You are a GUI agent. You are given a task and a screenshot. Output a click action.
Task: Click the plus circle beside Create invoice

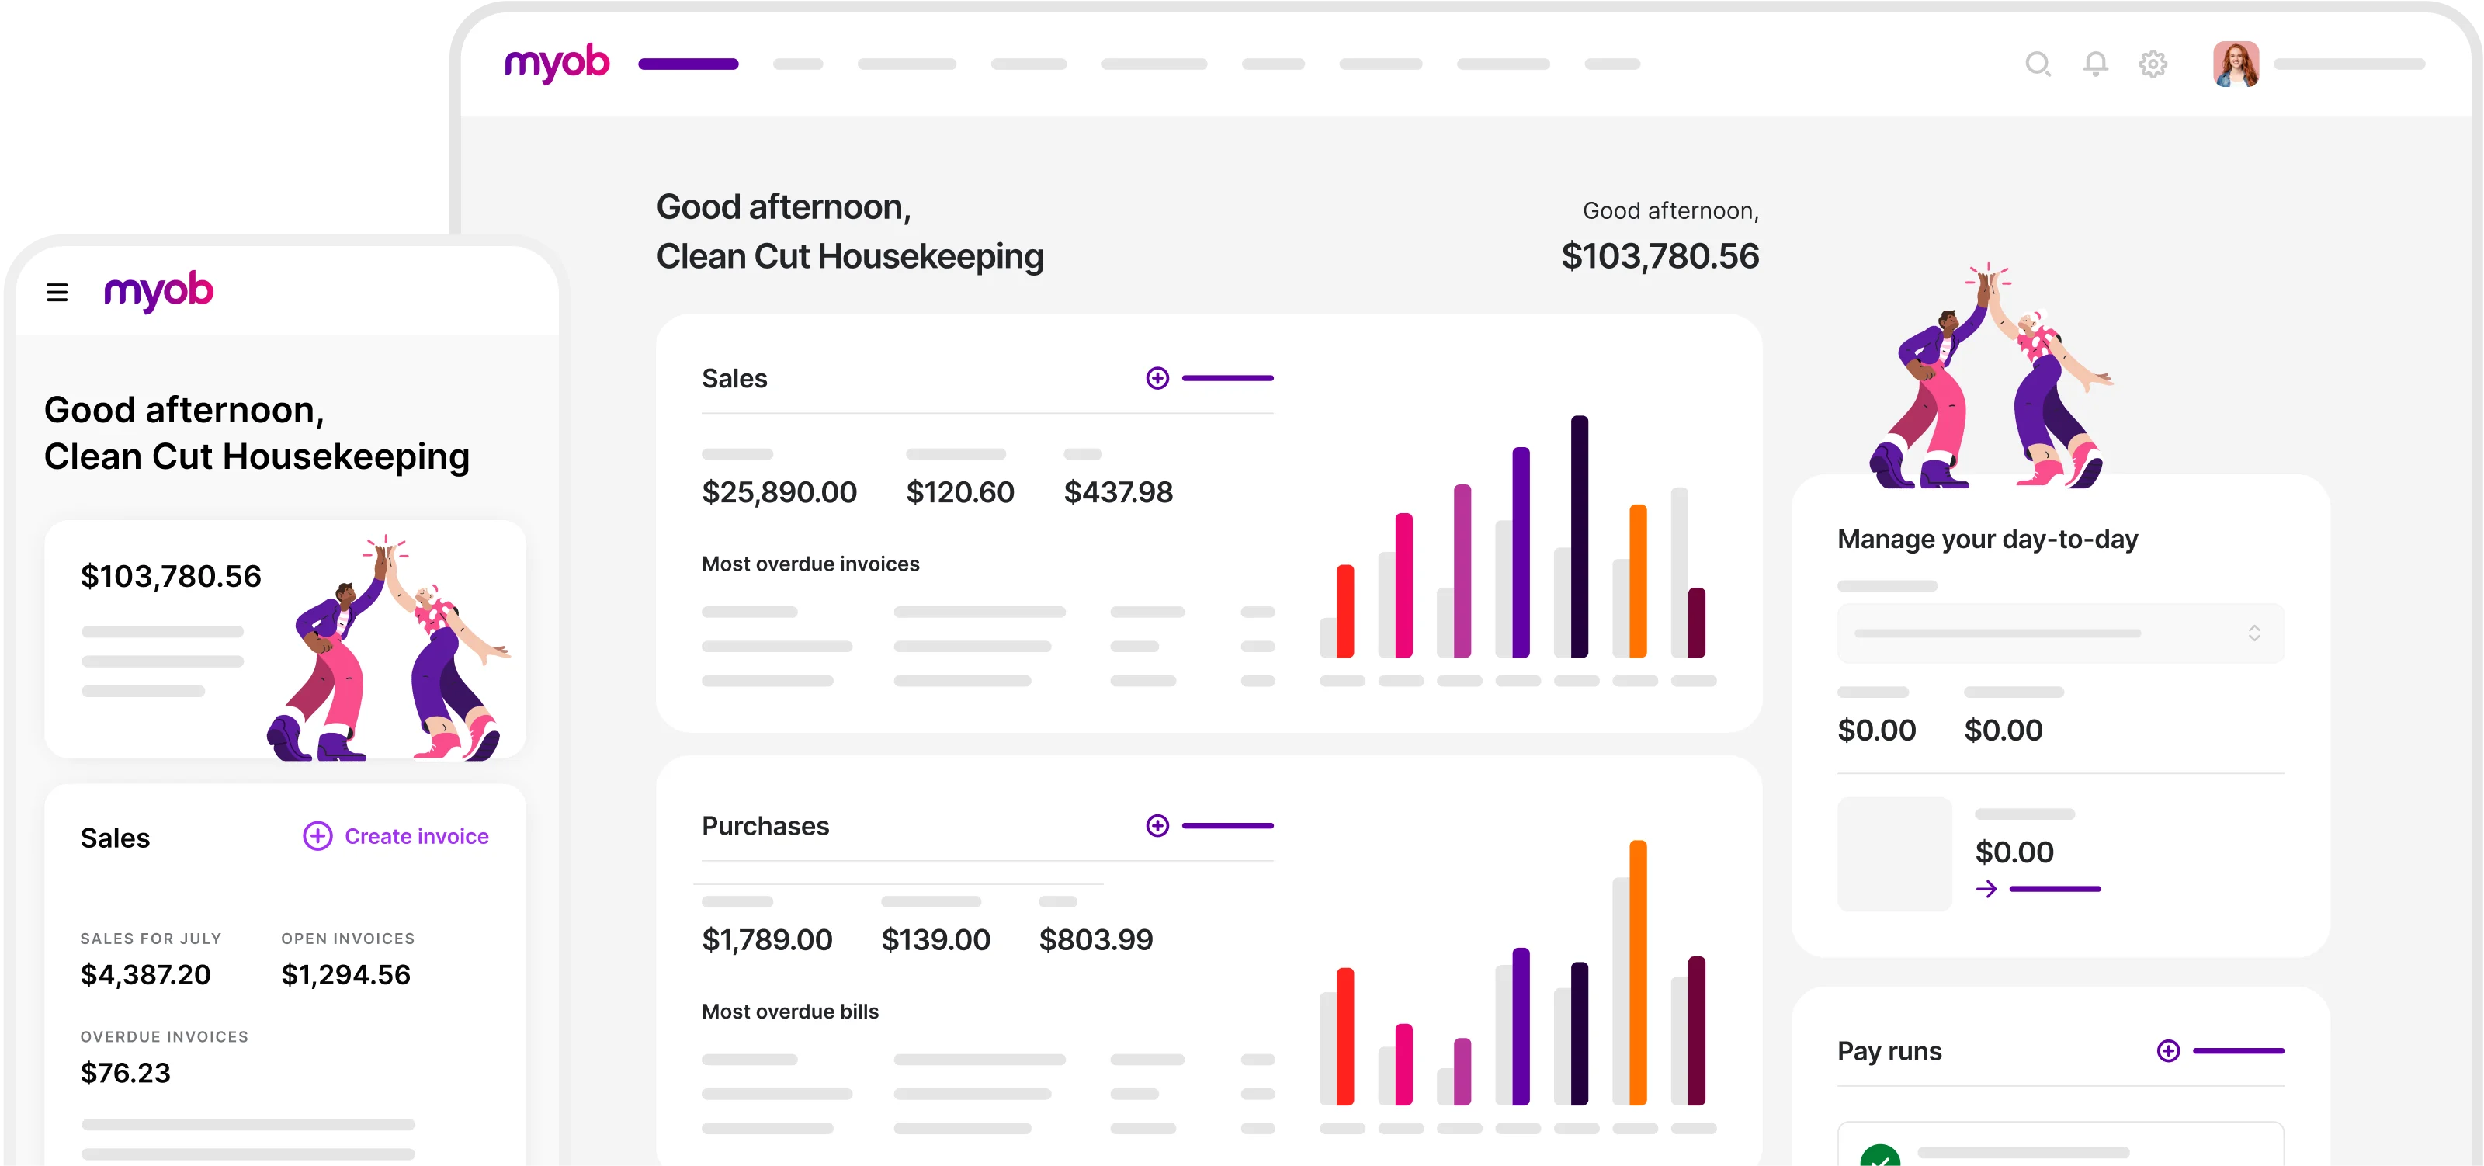(x=317, y=836)
